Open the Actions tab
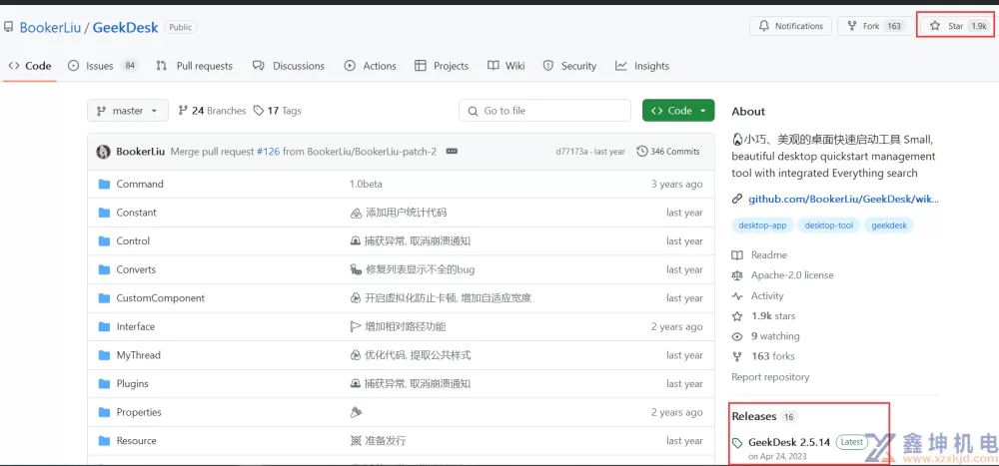The width and height of the screenshot is (999, 466). (371, 66)
